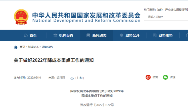Open the 产业结构调整指导目录 hot search link
The width and height of the screenshot is (188, 109).
(x=176, y=10)
